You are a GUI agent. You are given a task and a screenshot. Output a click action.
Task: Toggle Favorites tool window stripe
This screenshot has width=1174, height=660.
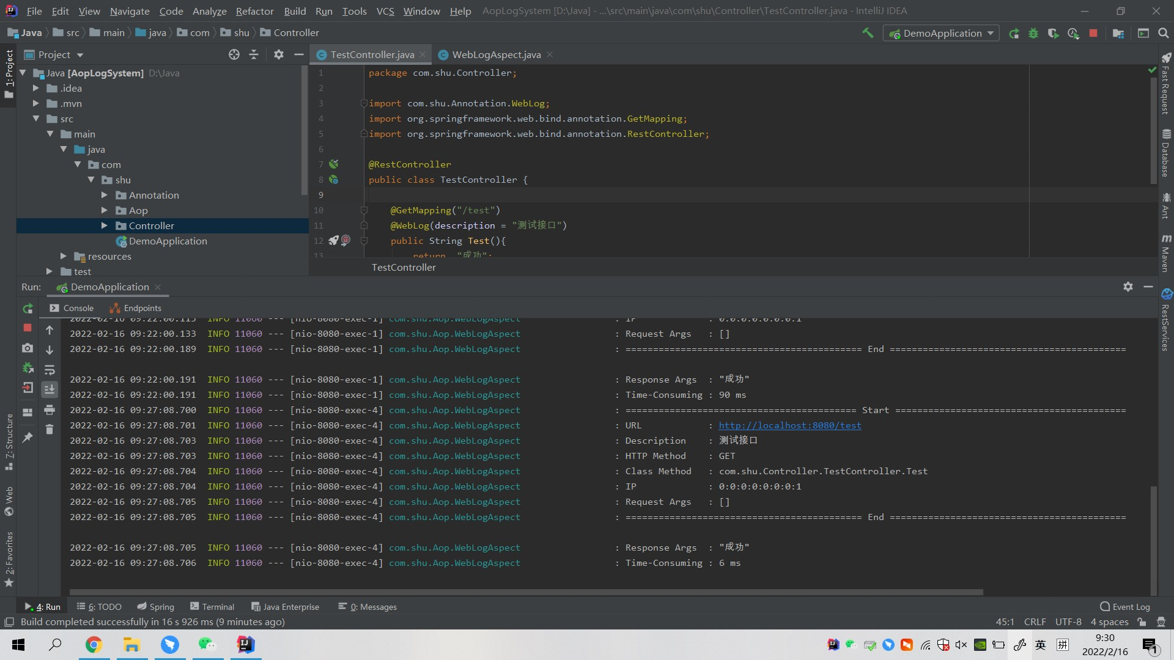click(x=9, y=559)
